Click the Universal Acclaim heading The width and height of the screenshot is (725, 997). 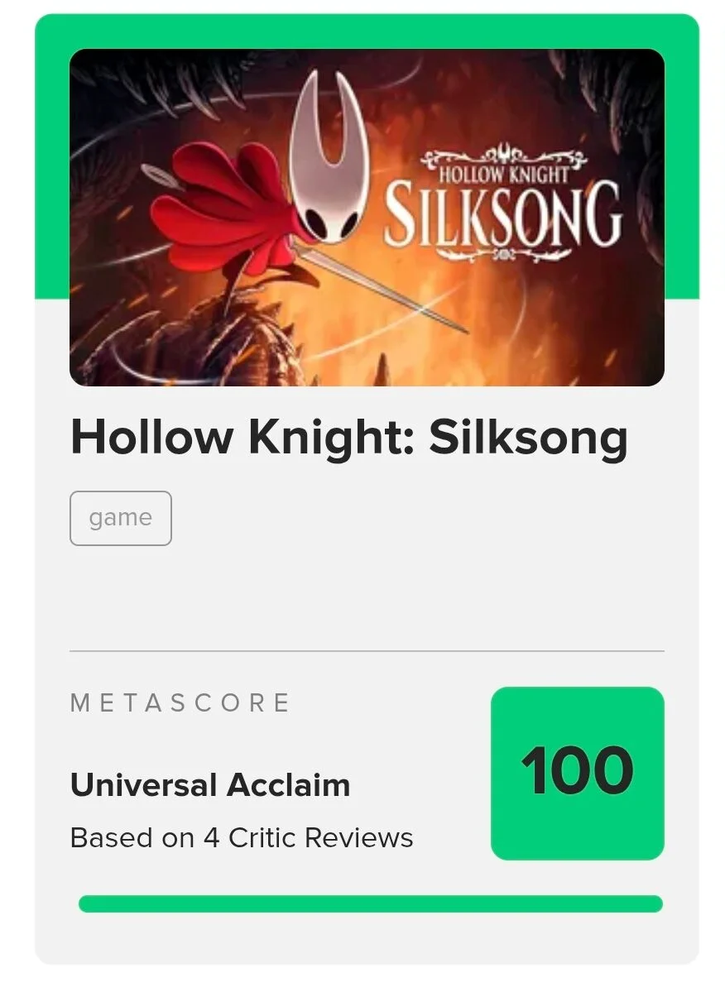point(210,785)
